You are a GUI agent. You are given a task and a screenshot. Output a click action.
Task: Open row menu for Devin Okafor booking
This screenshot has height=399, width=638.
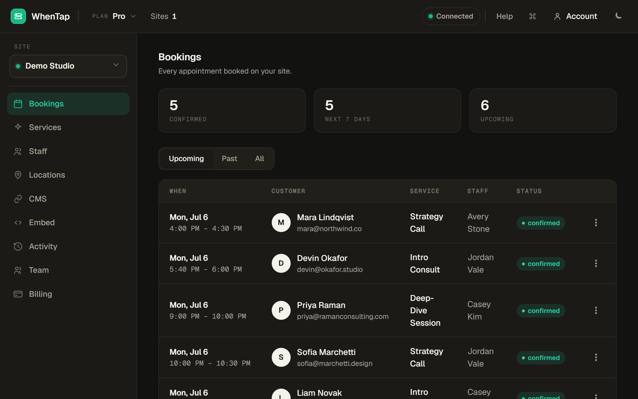click(596, 263)
